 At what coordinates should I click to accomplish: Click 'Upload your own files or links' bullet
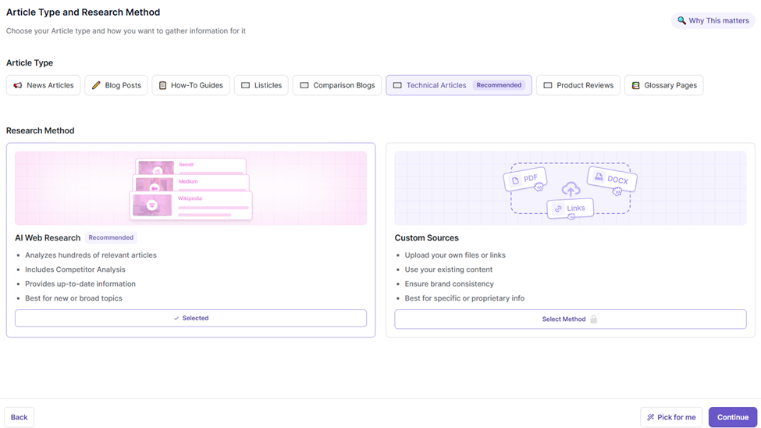pos(455,255)
